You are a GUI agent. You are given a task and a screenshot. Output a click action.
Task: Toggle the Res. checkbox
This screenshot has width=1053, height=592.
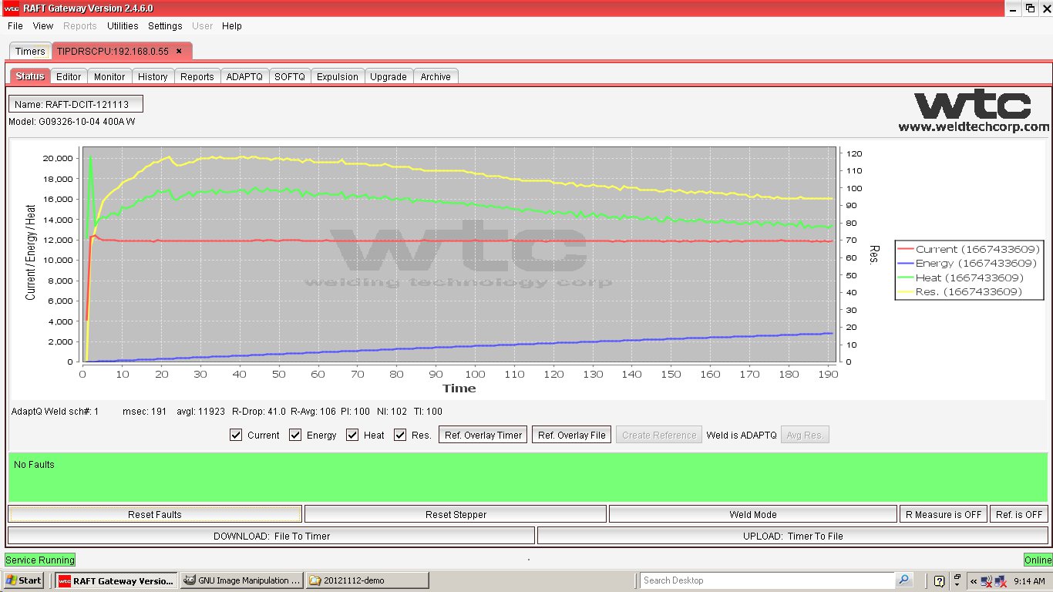(400, 435)
